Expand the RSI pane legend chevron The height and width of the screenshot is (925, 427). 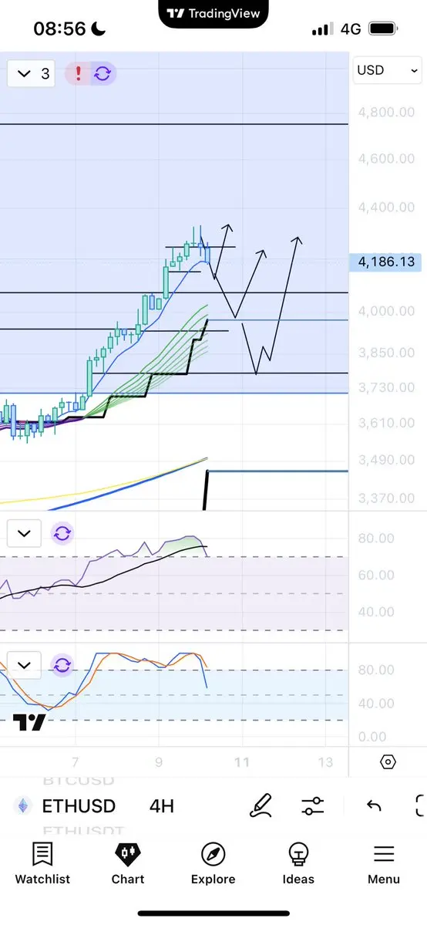(x=24, y=534)
